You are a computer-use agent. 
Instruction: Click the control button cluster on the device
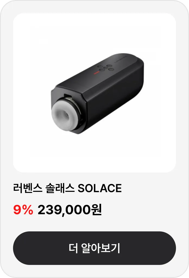(105, 68)
